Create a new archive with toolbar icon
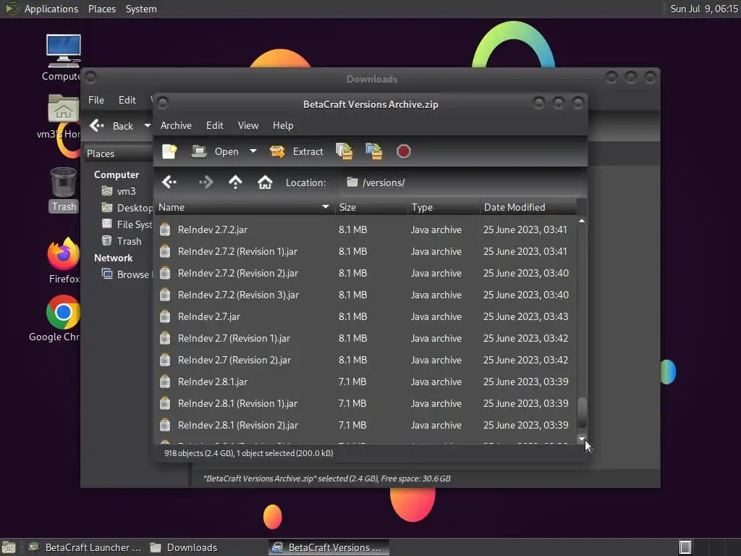This screenshot has height=556, width=741. pyautogui.click(x=169, y=151)
